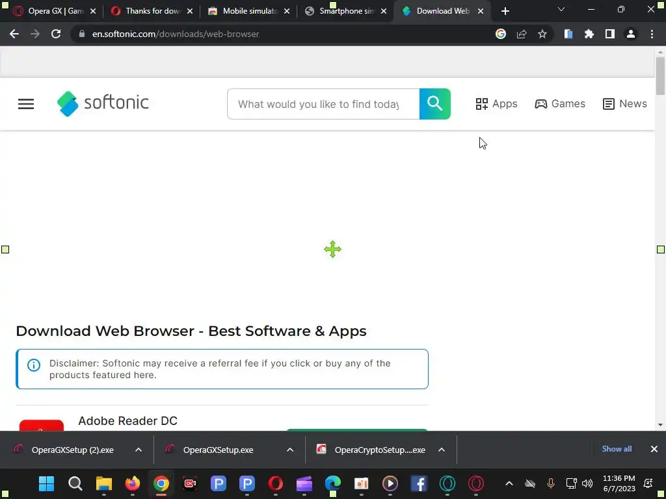Close the Download Web Browser tab
Viewport: 666px width, 499px height.
(481, 11)
